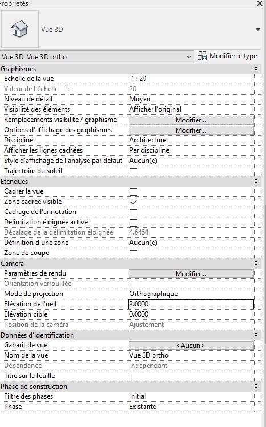
Task: Open the type selector dropdown arrow
Action: [x=258, y=30]
